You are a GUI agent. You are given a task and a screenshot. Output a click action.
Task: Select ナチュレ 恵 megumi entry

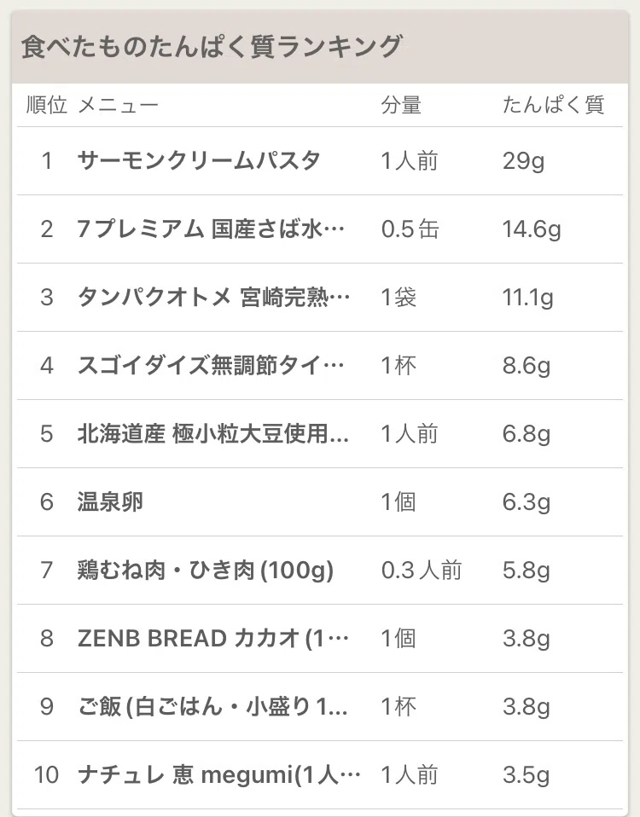pyautogui.click(x=319, y=775)
